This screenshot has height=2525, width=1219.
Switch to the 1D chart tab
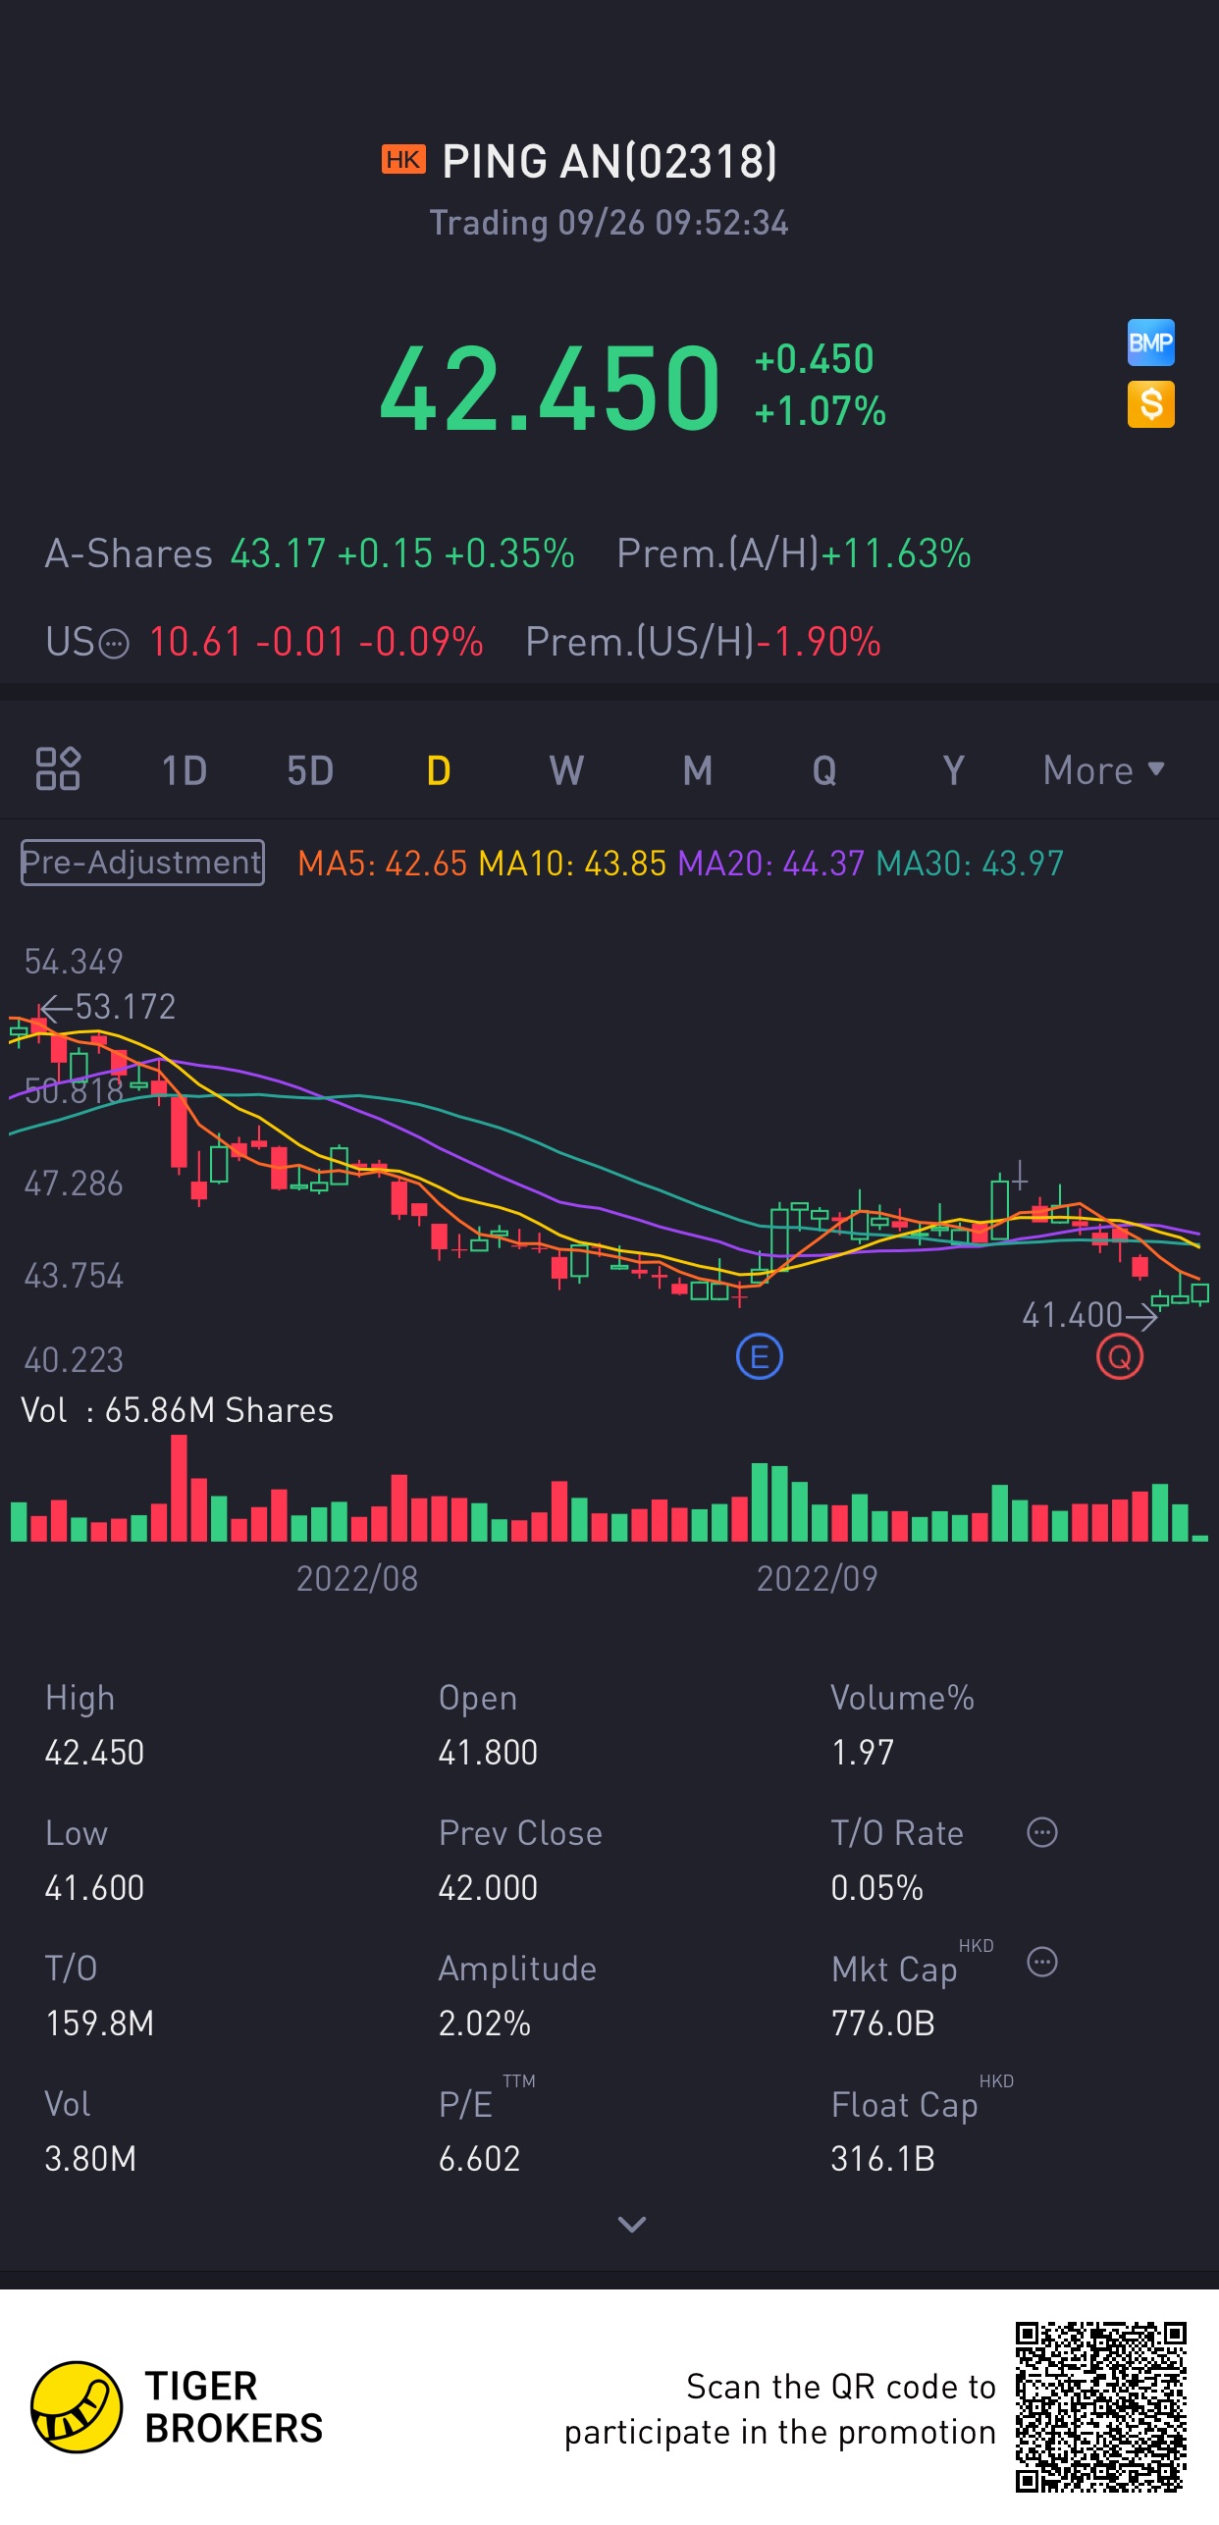[185, 770]
